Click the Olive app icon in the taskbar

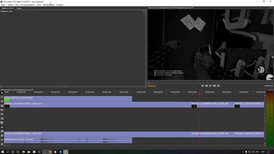pyautogui.click(x=66, y=152)
